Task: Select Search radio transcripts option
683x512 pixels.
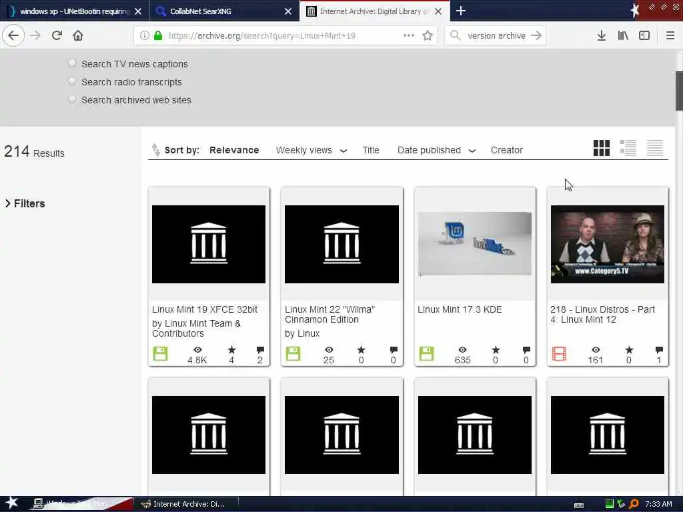Action: pyautogui.click(x=72, y=81)
